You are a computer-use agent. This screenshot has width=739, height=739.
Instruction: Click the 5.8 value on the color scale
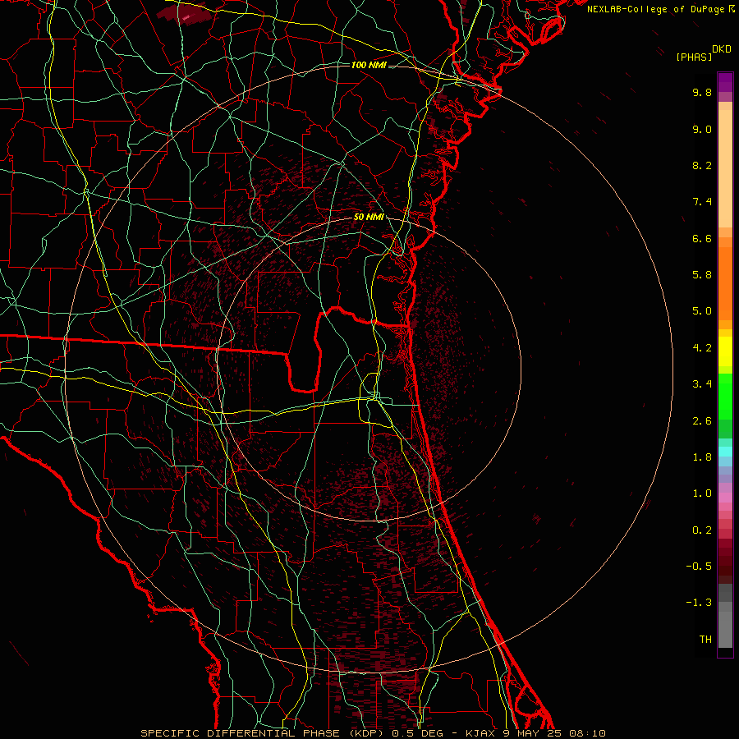point(702,275)
